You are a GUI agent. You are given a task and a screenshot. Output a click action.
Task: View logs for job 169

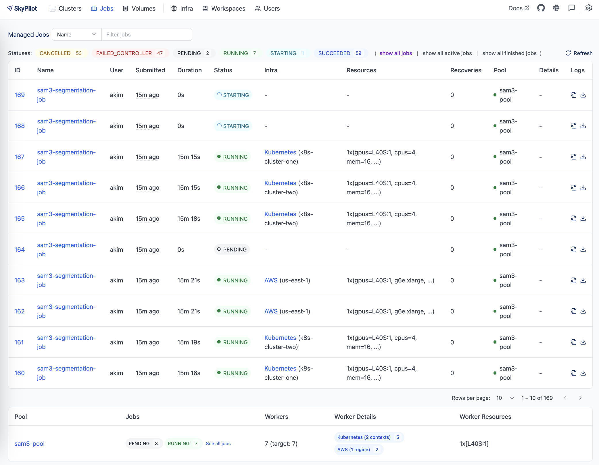(x=573, y=95)
